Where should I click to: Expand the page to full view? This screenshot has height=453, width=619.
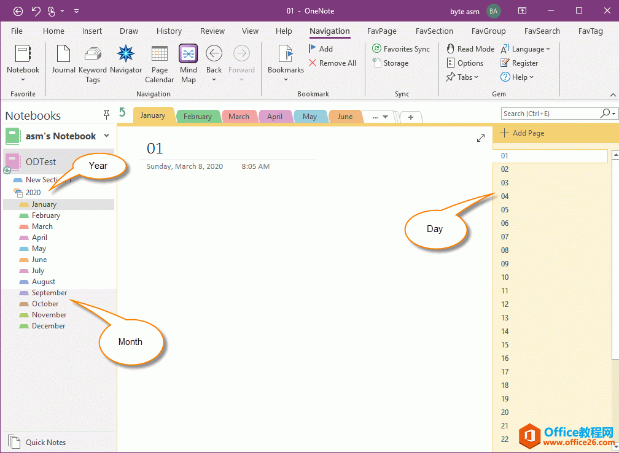(x=481, y=139)
